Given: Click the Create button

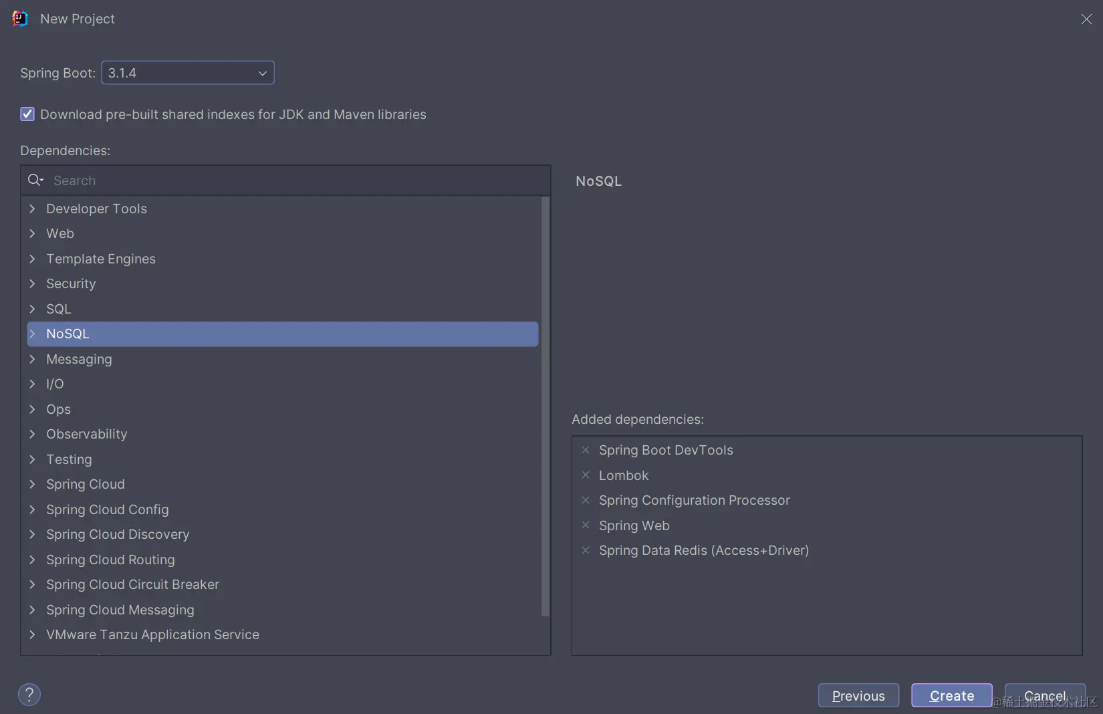Looking at the screenshot, I should pyautogui.click(x=952, y=696).
